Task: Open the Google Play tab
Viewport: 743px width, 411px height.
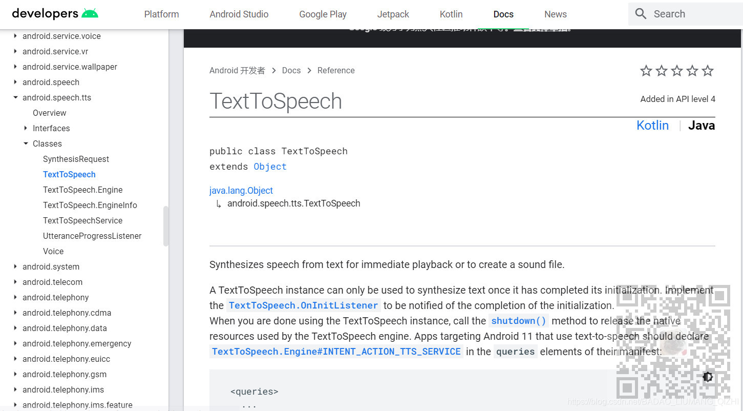Action: tap(323, 14)
